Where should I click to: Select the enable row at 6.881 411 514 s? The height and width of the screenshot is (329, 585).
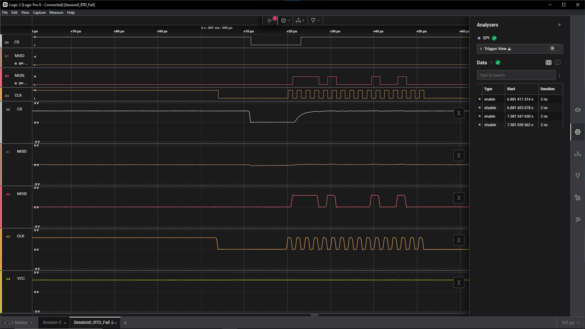point(520,99)
